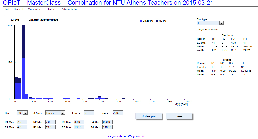The height and width of the screenshot is (139, 258).
Task: Click the Update plot button
Action: point(149,116)
